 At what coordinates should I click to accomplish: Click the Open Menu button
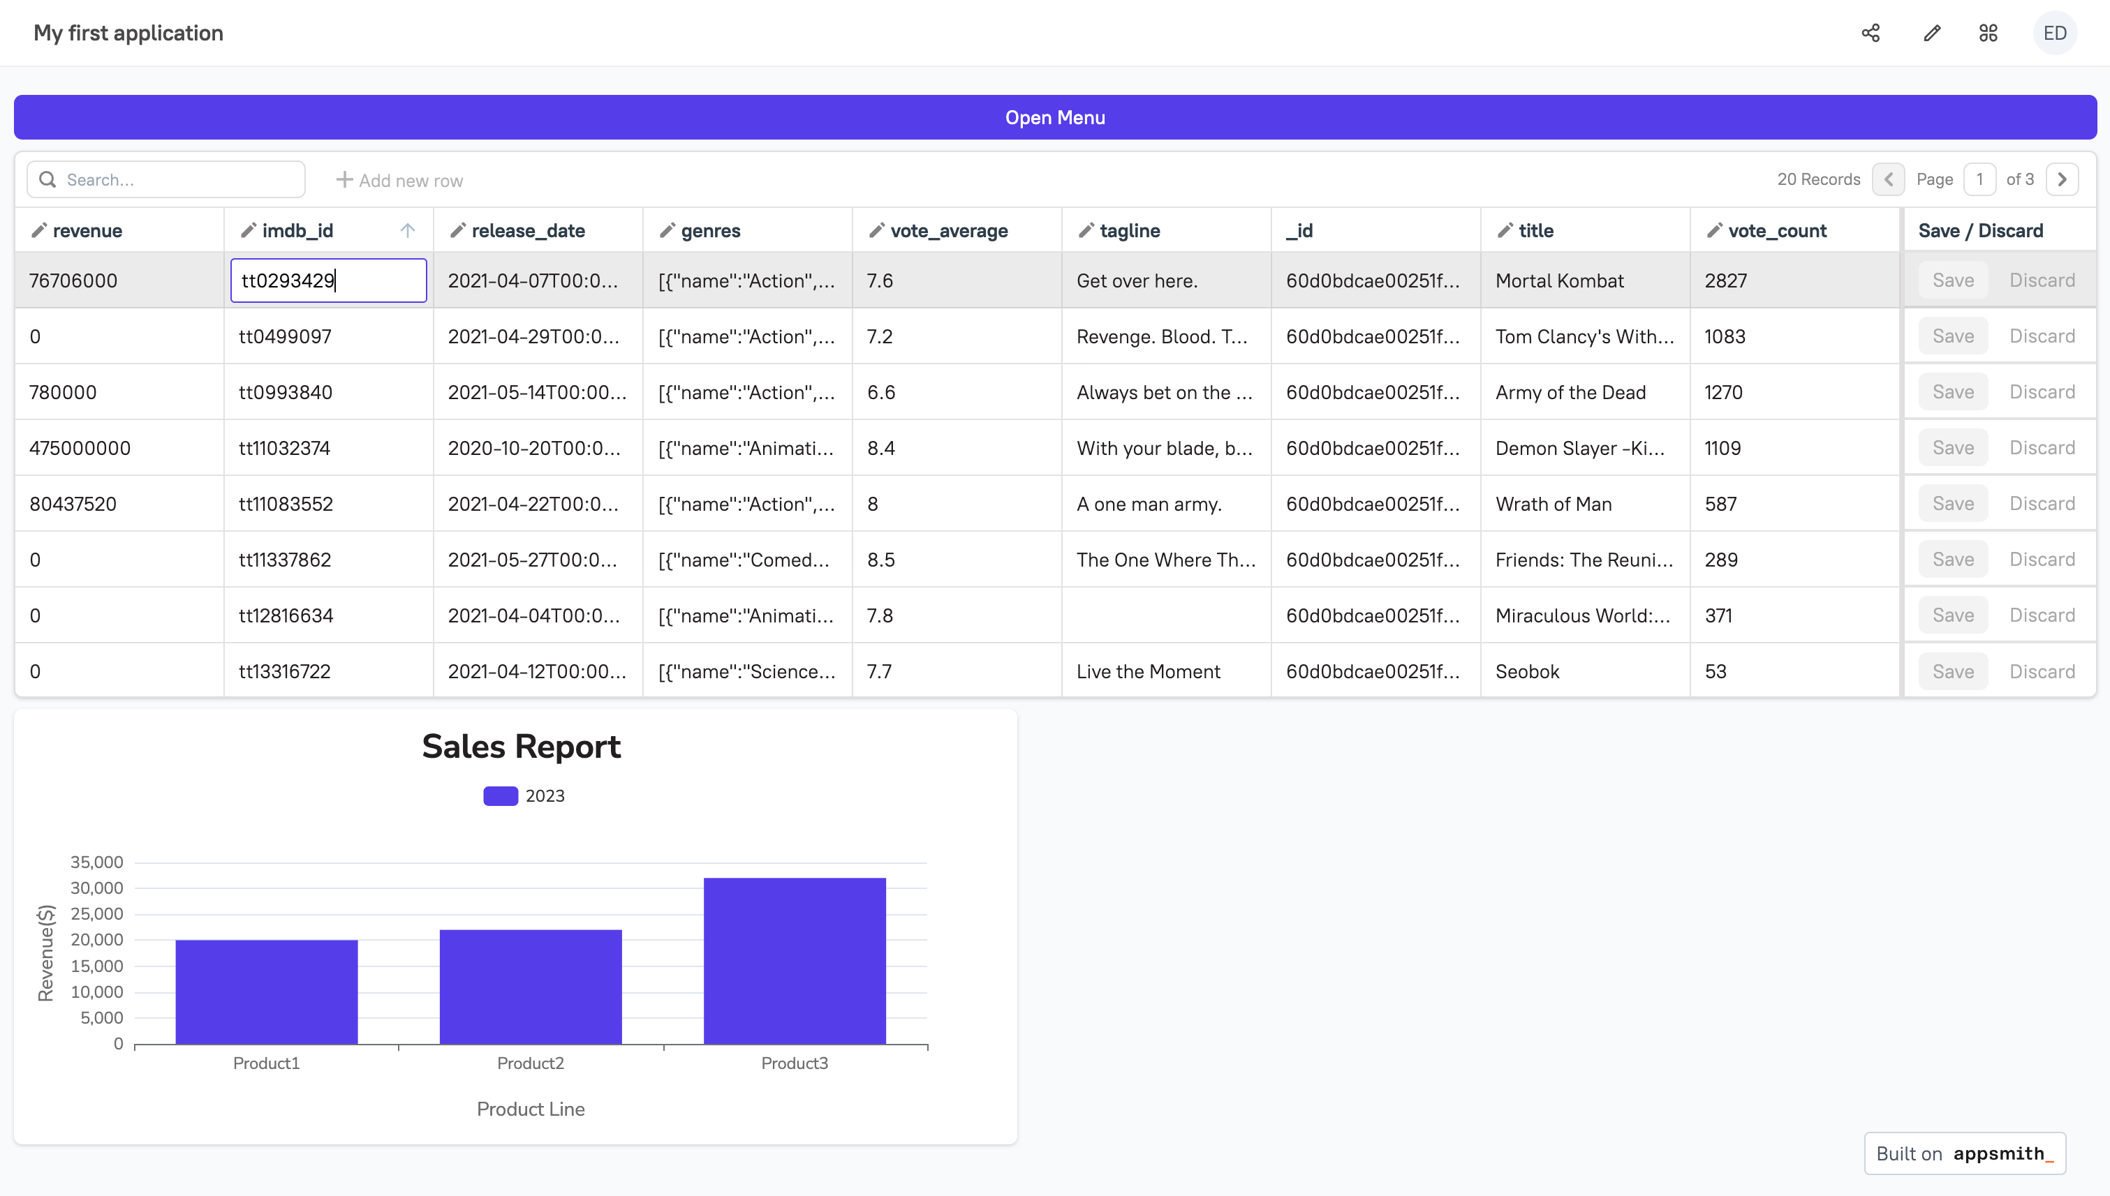(x=1054, y=117)
